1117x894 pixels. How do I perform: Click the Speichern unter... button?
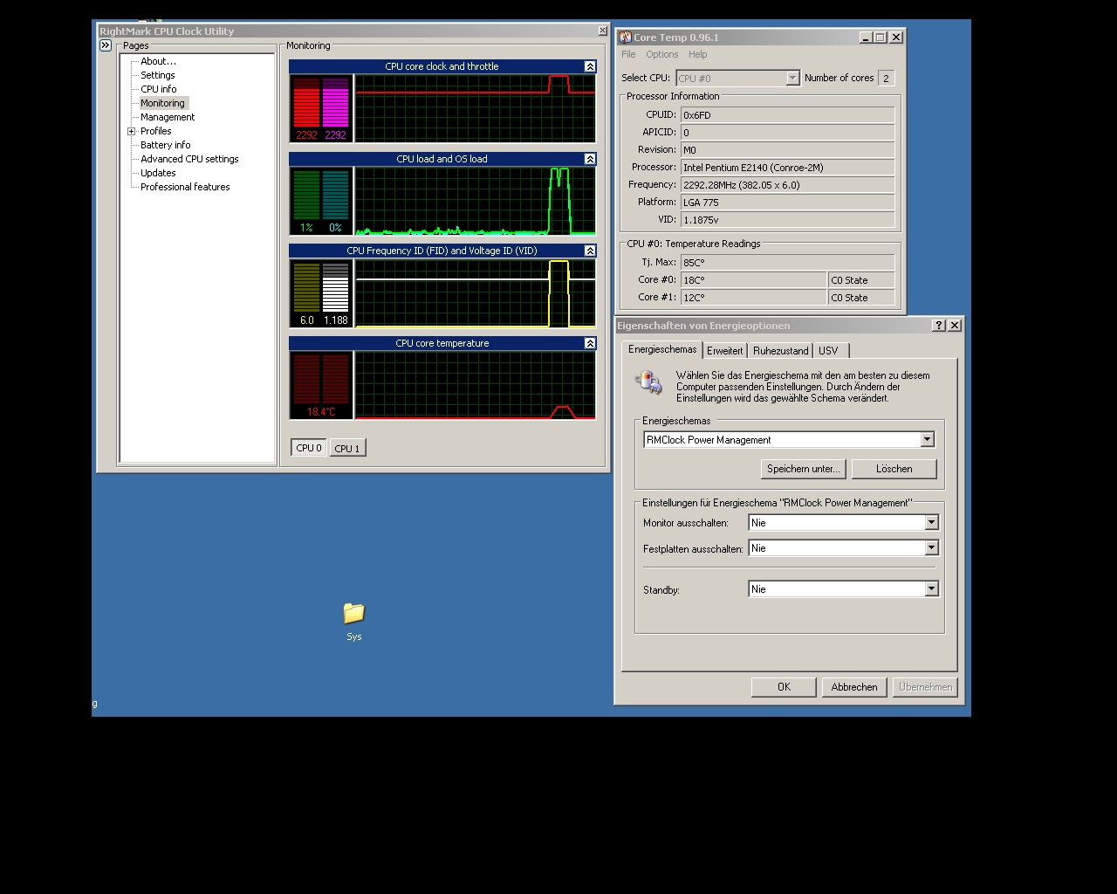803,469
